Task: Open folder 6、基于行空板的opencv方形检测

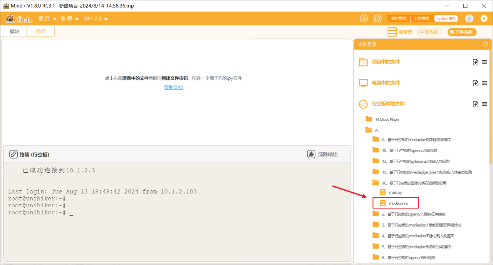Action: (x=409, y=257)
